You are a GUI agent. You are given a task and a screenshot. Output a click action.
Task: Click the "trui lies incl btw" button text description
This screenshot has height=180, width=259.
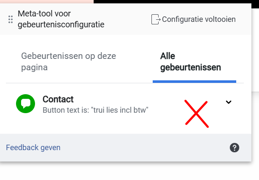(95, 110)
